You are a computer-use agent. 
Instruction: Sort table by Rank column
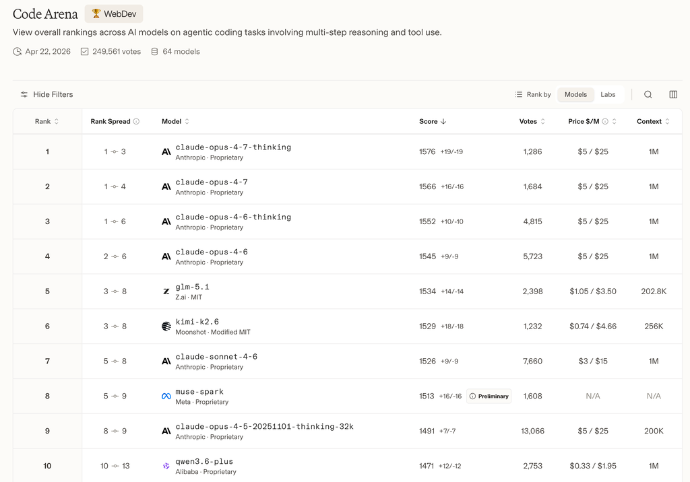click(47, 122)
